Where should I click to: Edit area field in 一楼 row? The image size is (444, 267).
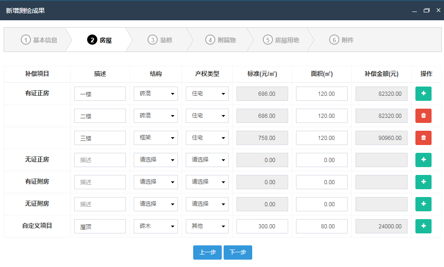322,93
